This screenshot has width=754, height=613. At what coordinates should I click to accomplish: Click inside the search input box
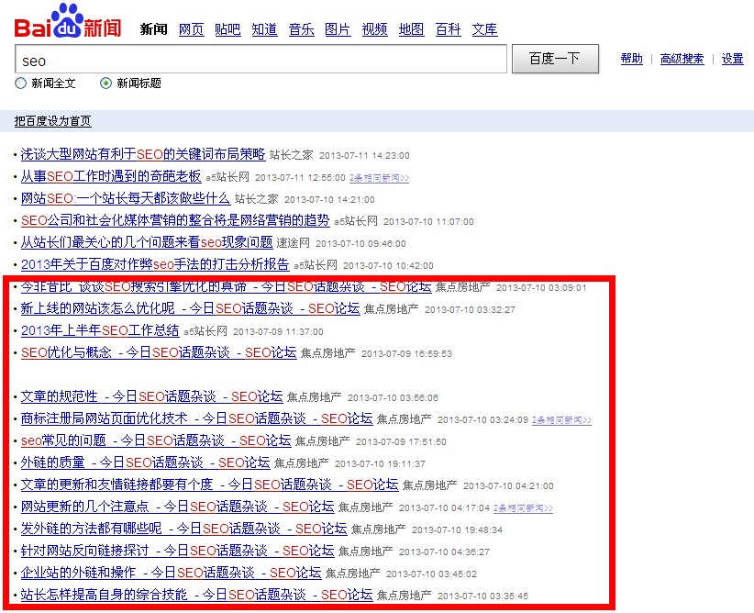coord(257,59)
